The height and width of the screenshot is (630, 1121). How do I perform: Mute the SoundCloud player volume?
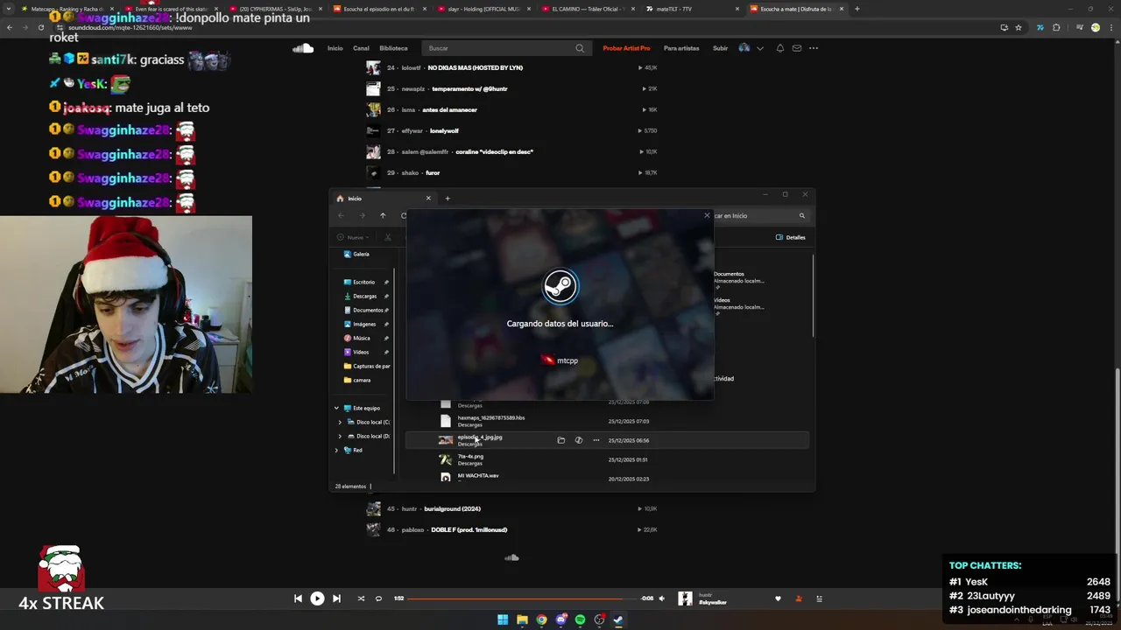coord(661,598)
